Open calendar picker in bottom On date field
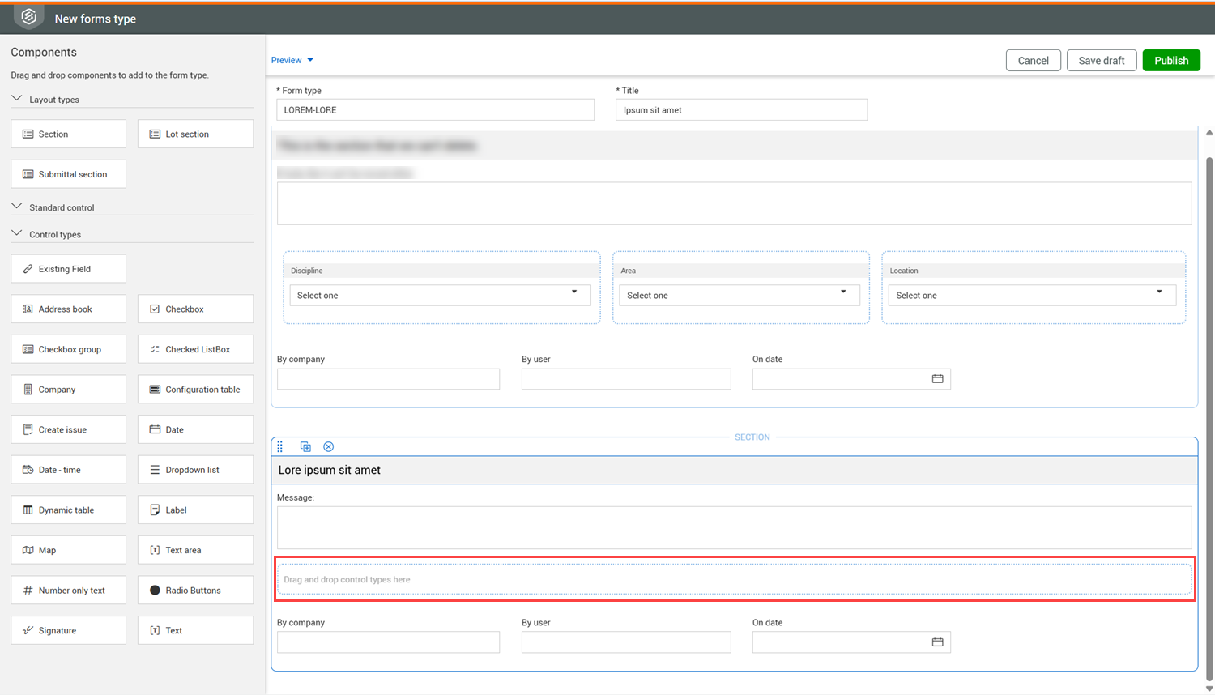This screenshot has width=1215, height=695. point(937,642)
